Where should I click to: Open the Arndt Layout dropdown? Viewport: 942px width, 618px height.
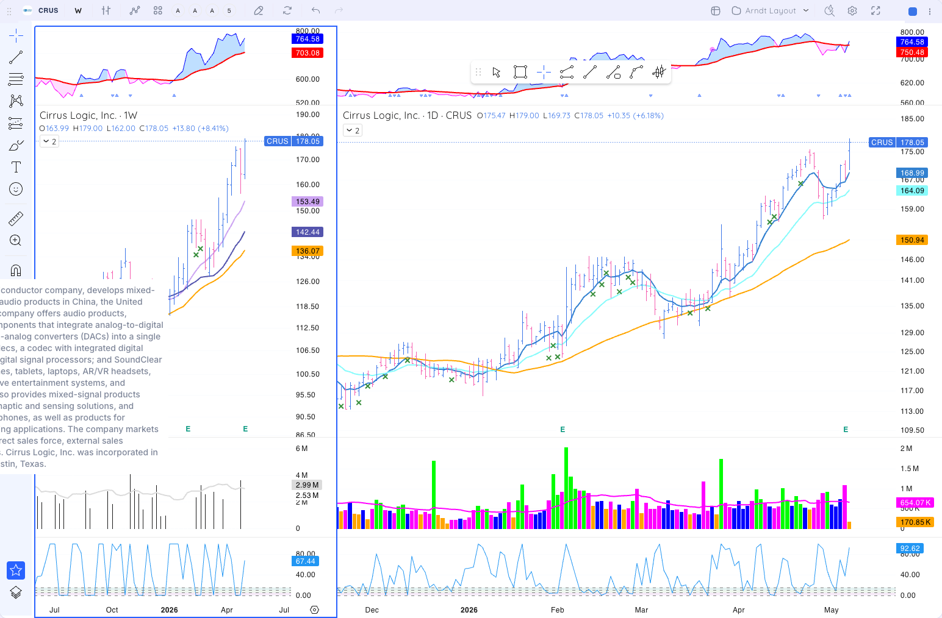(771, 10)
